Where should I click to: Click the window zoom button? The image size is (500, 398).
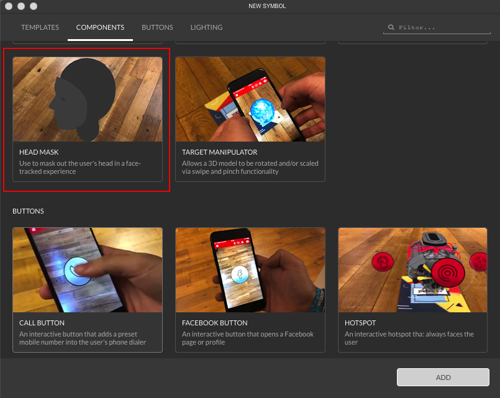coord(34,6)
